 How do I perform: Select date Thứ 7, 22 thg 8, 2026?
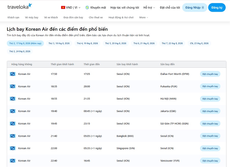pos(172,44)
